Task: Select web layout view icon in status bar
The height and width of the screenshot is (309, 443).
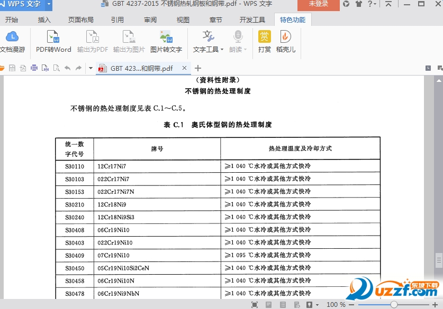Action: pos(296,304)
